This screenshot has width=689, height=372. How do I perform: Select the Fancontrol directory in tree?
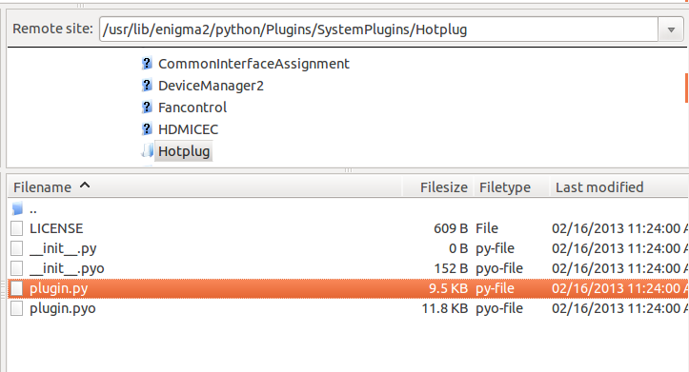point(193,108)
